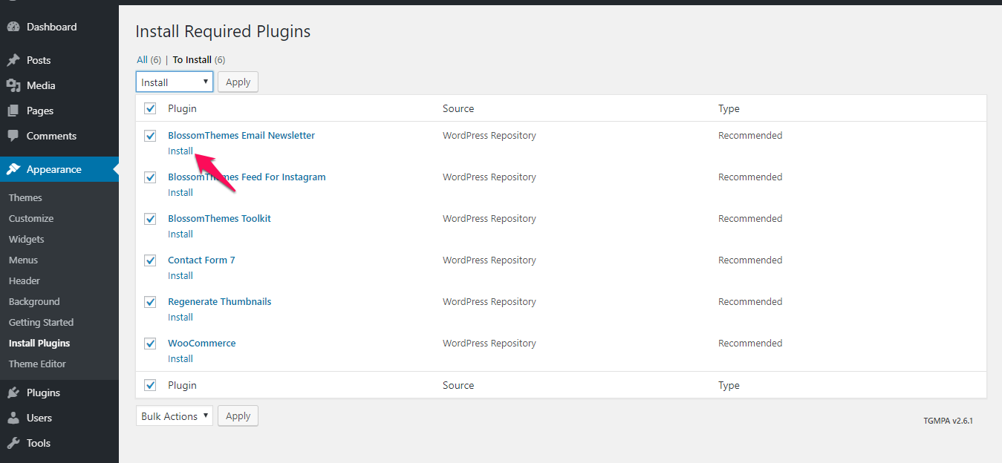Uncheck Contact Form 7 checkbox
The width and height of the screenshot is (1002, 463).
point(150,260)
